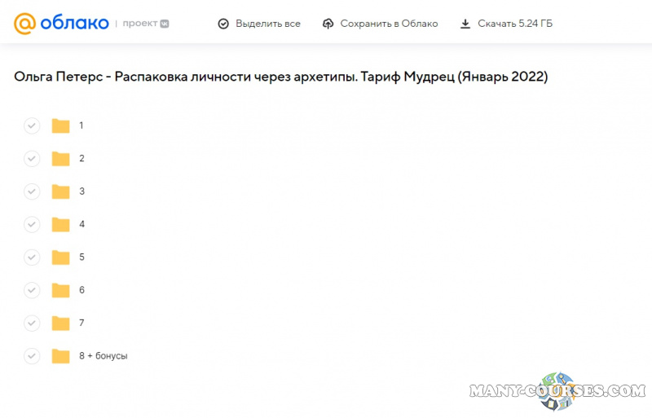Open folder icon named 3
Viewport: 652px width, 418px height.
60,191
